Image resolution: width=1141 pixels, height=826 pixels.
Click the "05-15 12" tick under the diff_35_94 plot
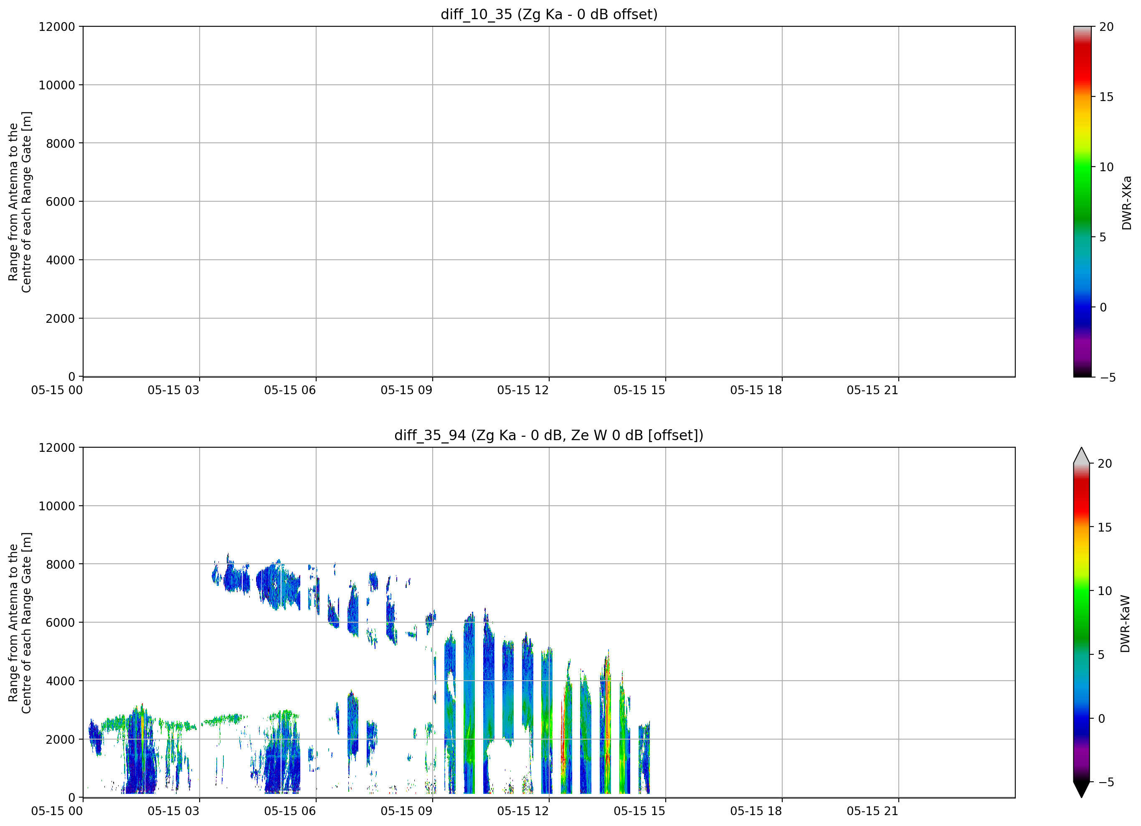coord(523,811)
